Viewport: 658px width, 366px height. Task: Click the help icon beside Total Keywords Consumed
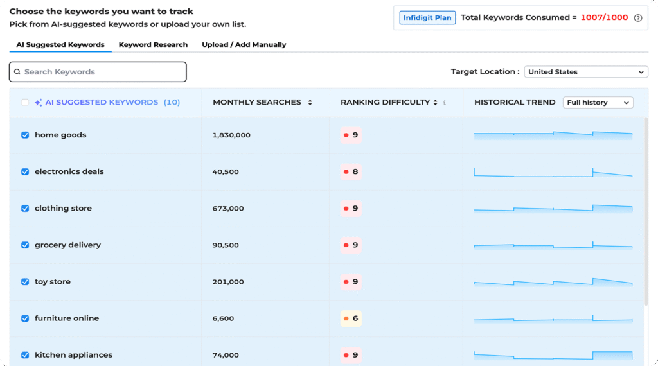(x=638, y=18)
